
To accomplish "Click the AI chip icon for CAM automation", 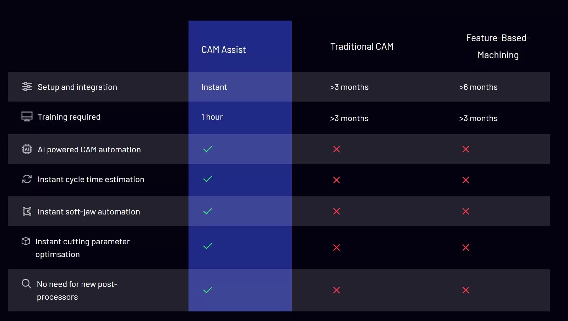I will [27, 149].
